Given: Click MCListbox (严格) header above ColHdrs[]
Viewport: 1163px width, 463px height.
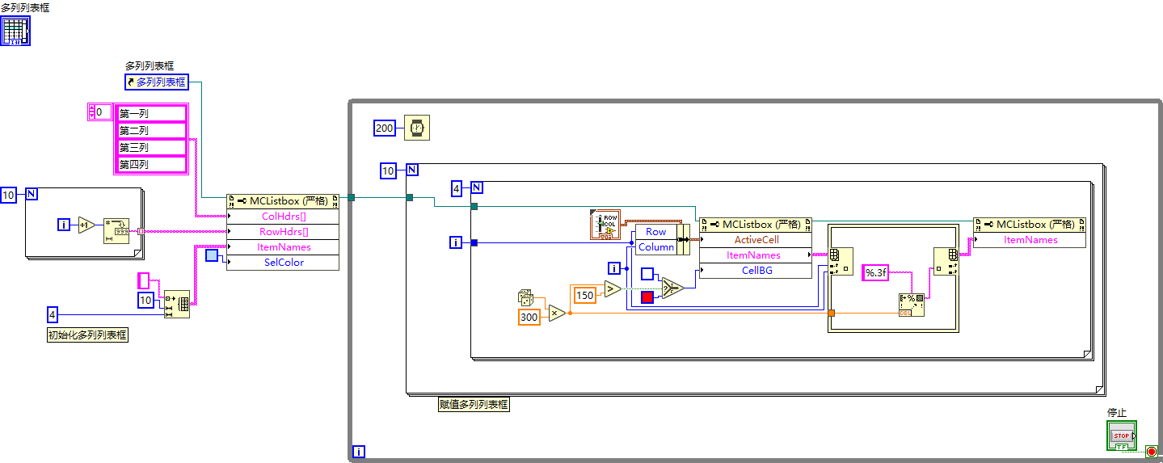Looking at the screenshot, I should (x=283, y=201).
